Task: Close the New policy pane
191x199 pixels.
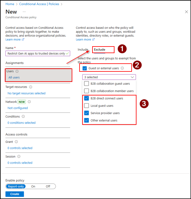Action: pyautogui.click(x=186, y=11)
